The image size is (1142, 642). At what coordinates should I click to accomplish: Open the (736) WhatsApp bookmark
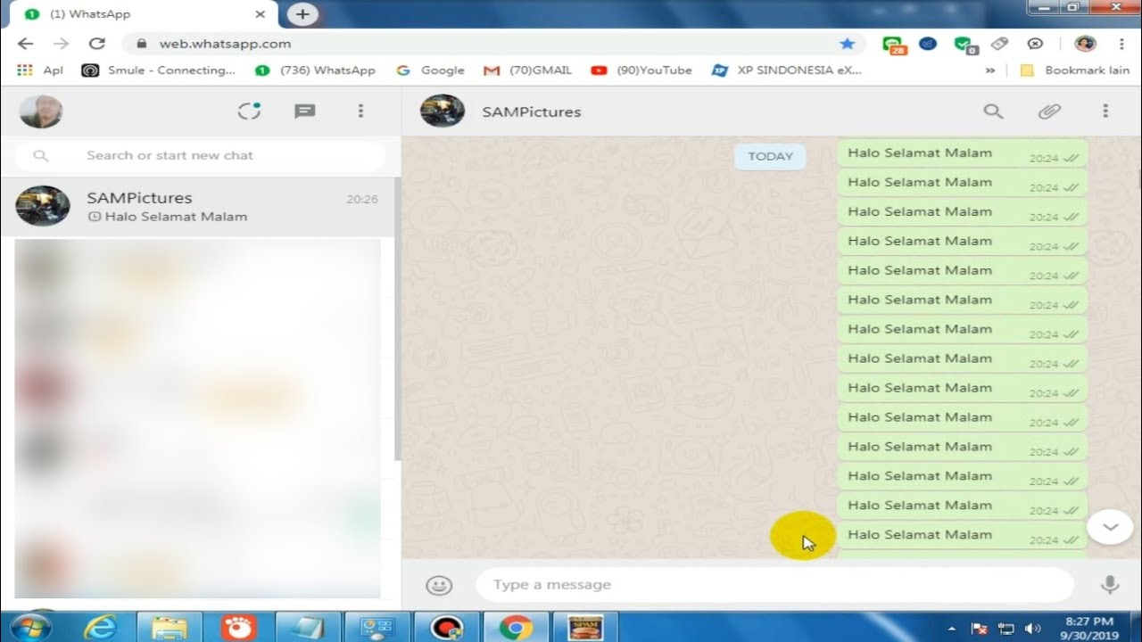point(316,70)
